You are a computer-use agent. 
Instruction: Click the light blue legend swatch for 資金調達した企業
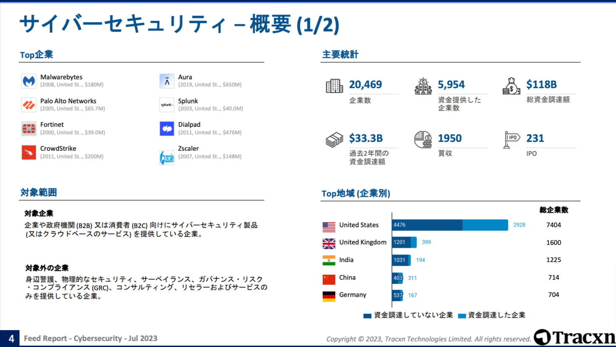[x=462, y=316]
